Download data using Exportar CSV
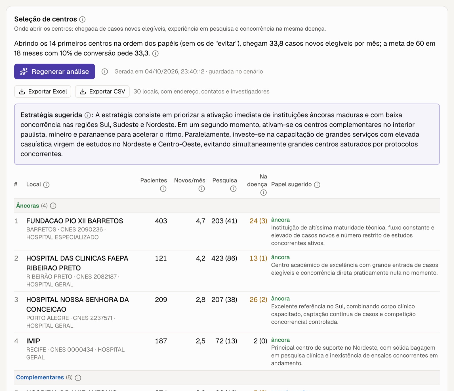Viewport: 454px width, 391px height. (102, 92)
